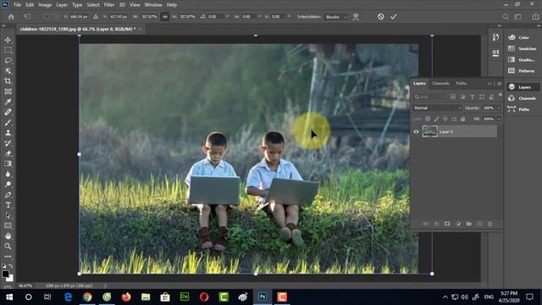Add a layer style with the fx icon
The height and width of the screenshot is (305, 542).
click(437, 224)
